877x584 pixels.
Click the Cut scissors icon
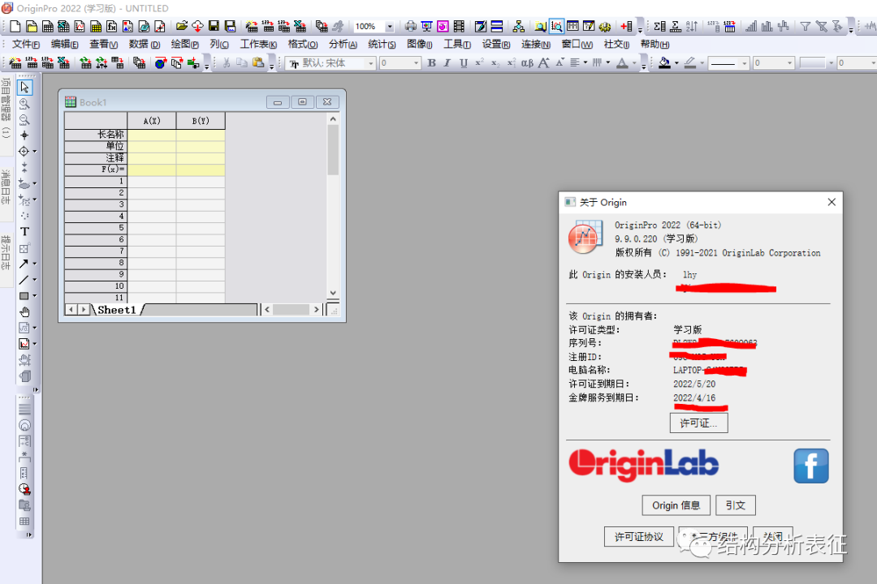click(227, 63)
